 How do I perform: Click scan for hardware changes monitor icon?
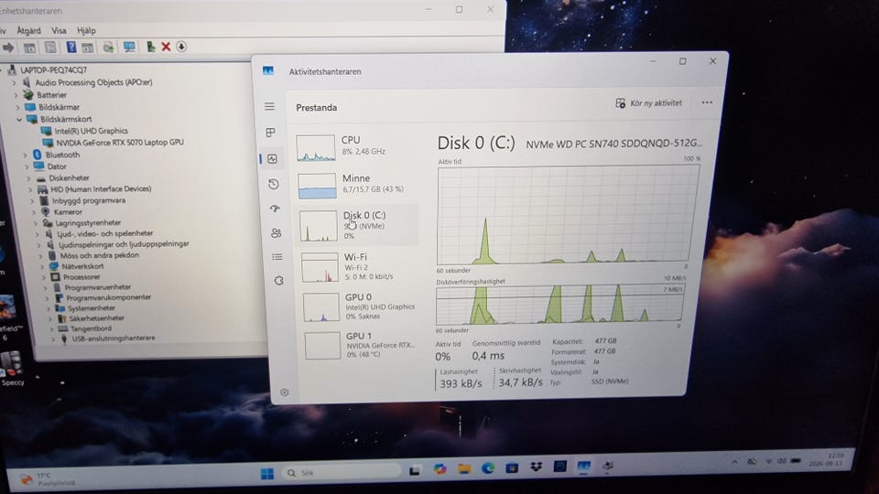[x=129, y=47]
